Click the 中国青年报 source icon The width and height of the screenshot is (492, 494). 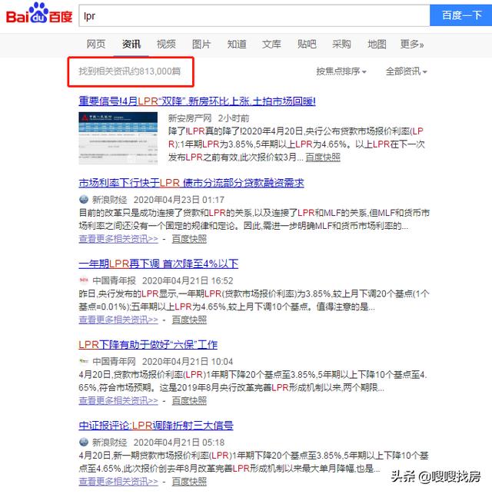(x=84, y=280)
